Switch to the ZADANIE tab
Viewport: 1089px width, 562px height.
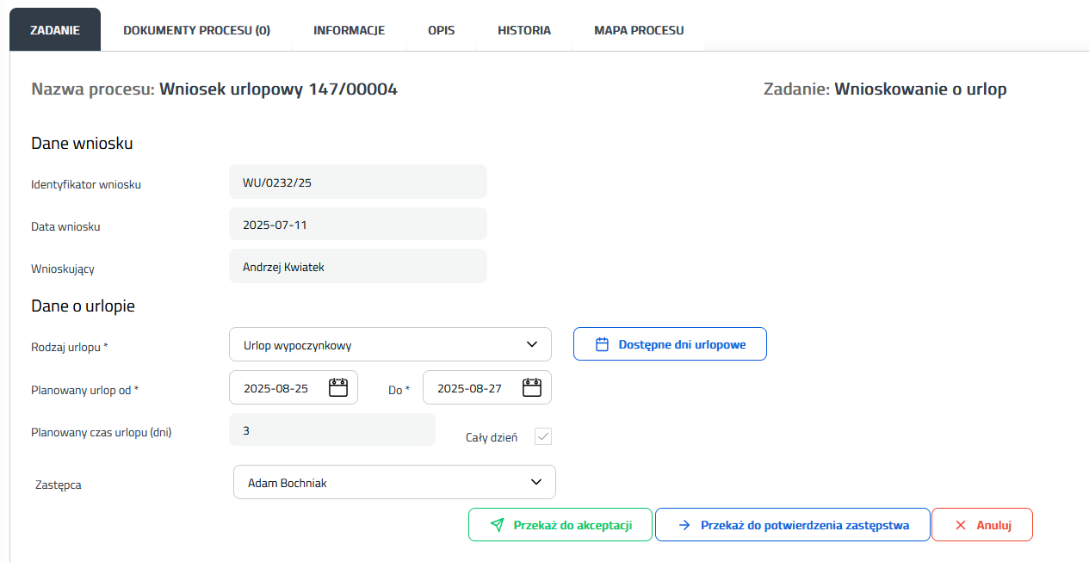pyautogui.click(x=55, y=30)
